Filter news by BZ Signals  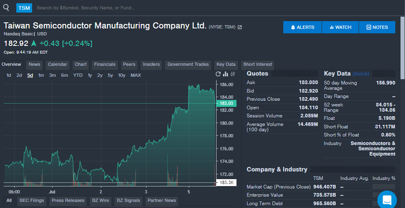pos(128,201)
